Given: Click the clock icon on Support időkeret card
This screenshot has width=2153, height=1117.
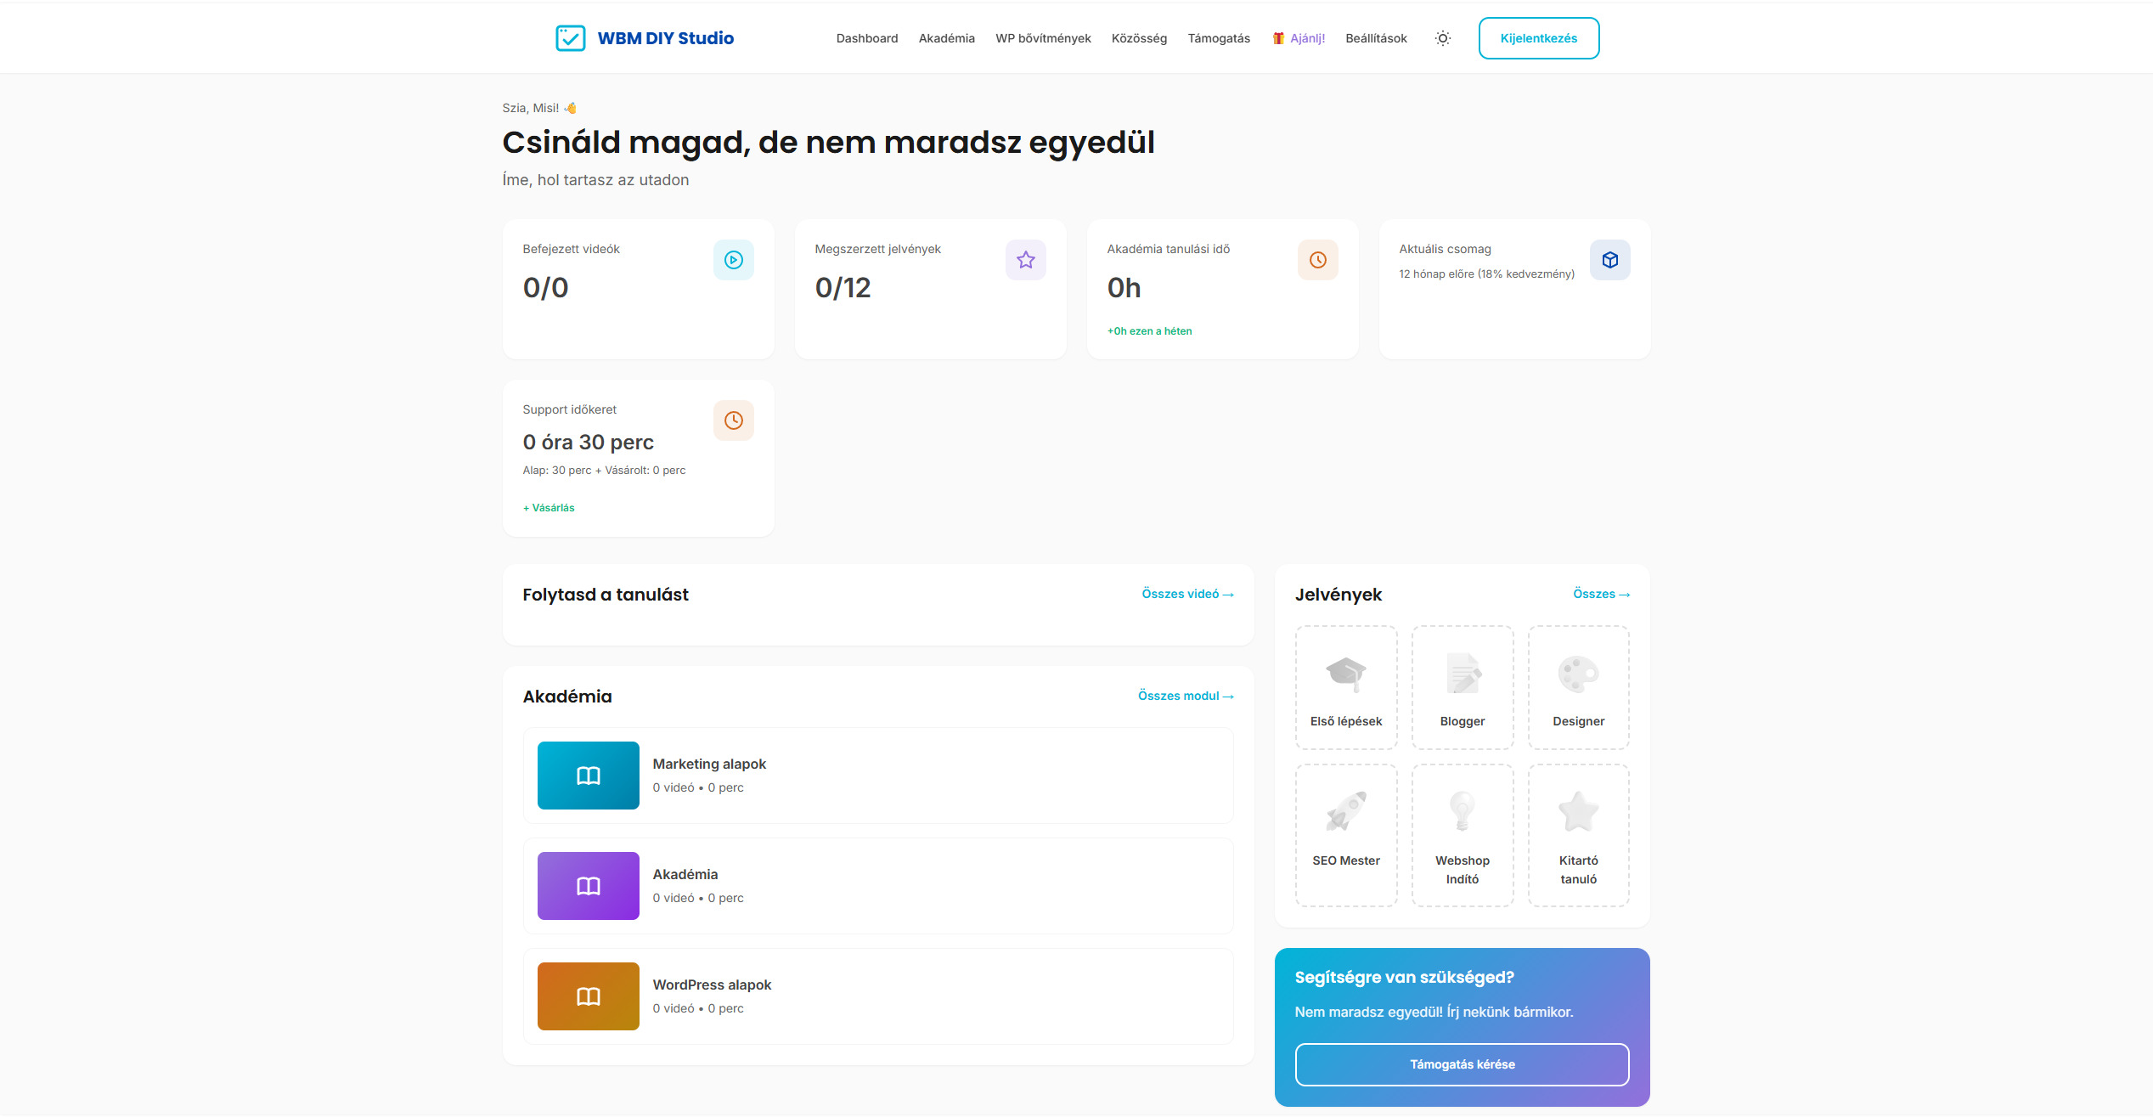Looking at the screenshot, I should pyautogui.click(x=732, y=420).
